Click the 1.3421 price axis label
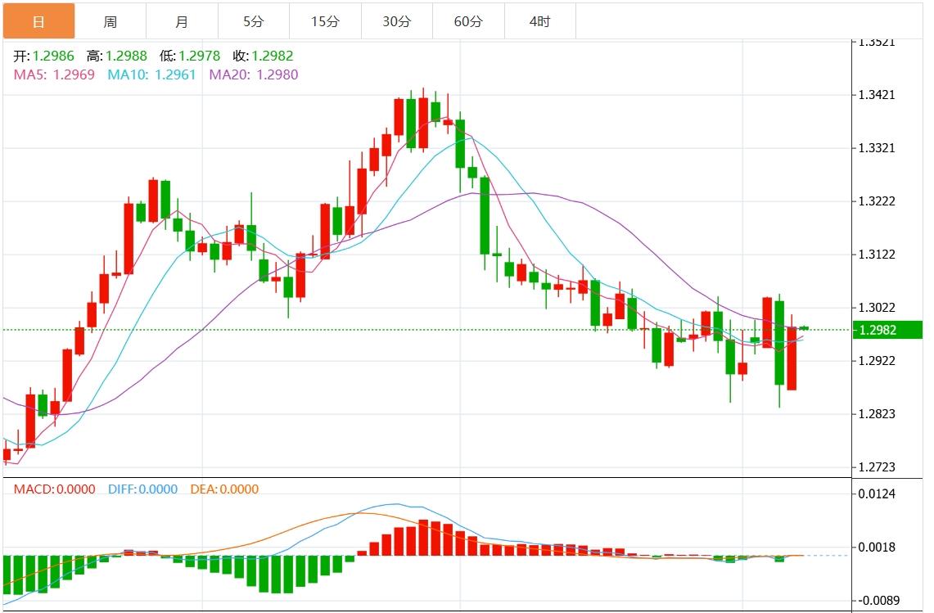 pos(876,95)
